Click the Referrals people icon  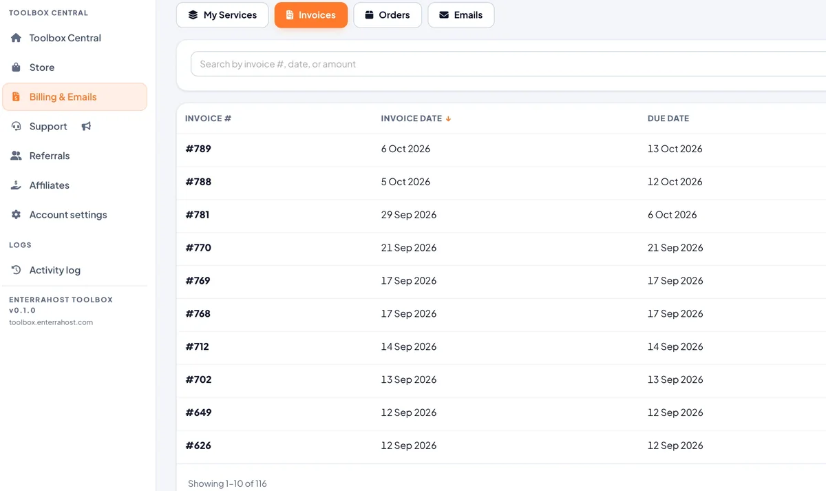[16, 156]
